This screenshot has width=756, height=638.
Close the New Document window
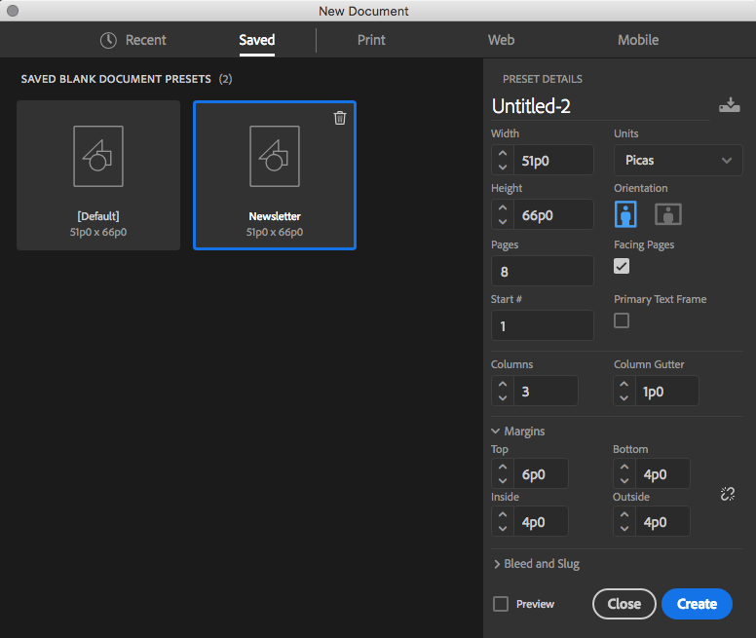pyautogui.click(x=13, y=11)
